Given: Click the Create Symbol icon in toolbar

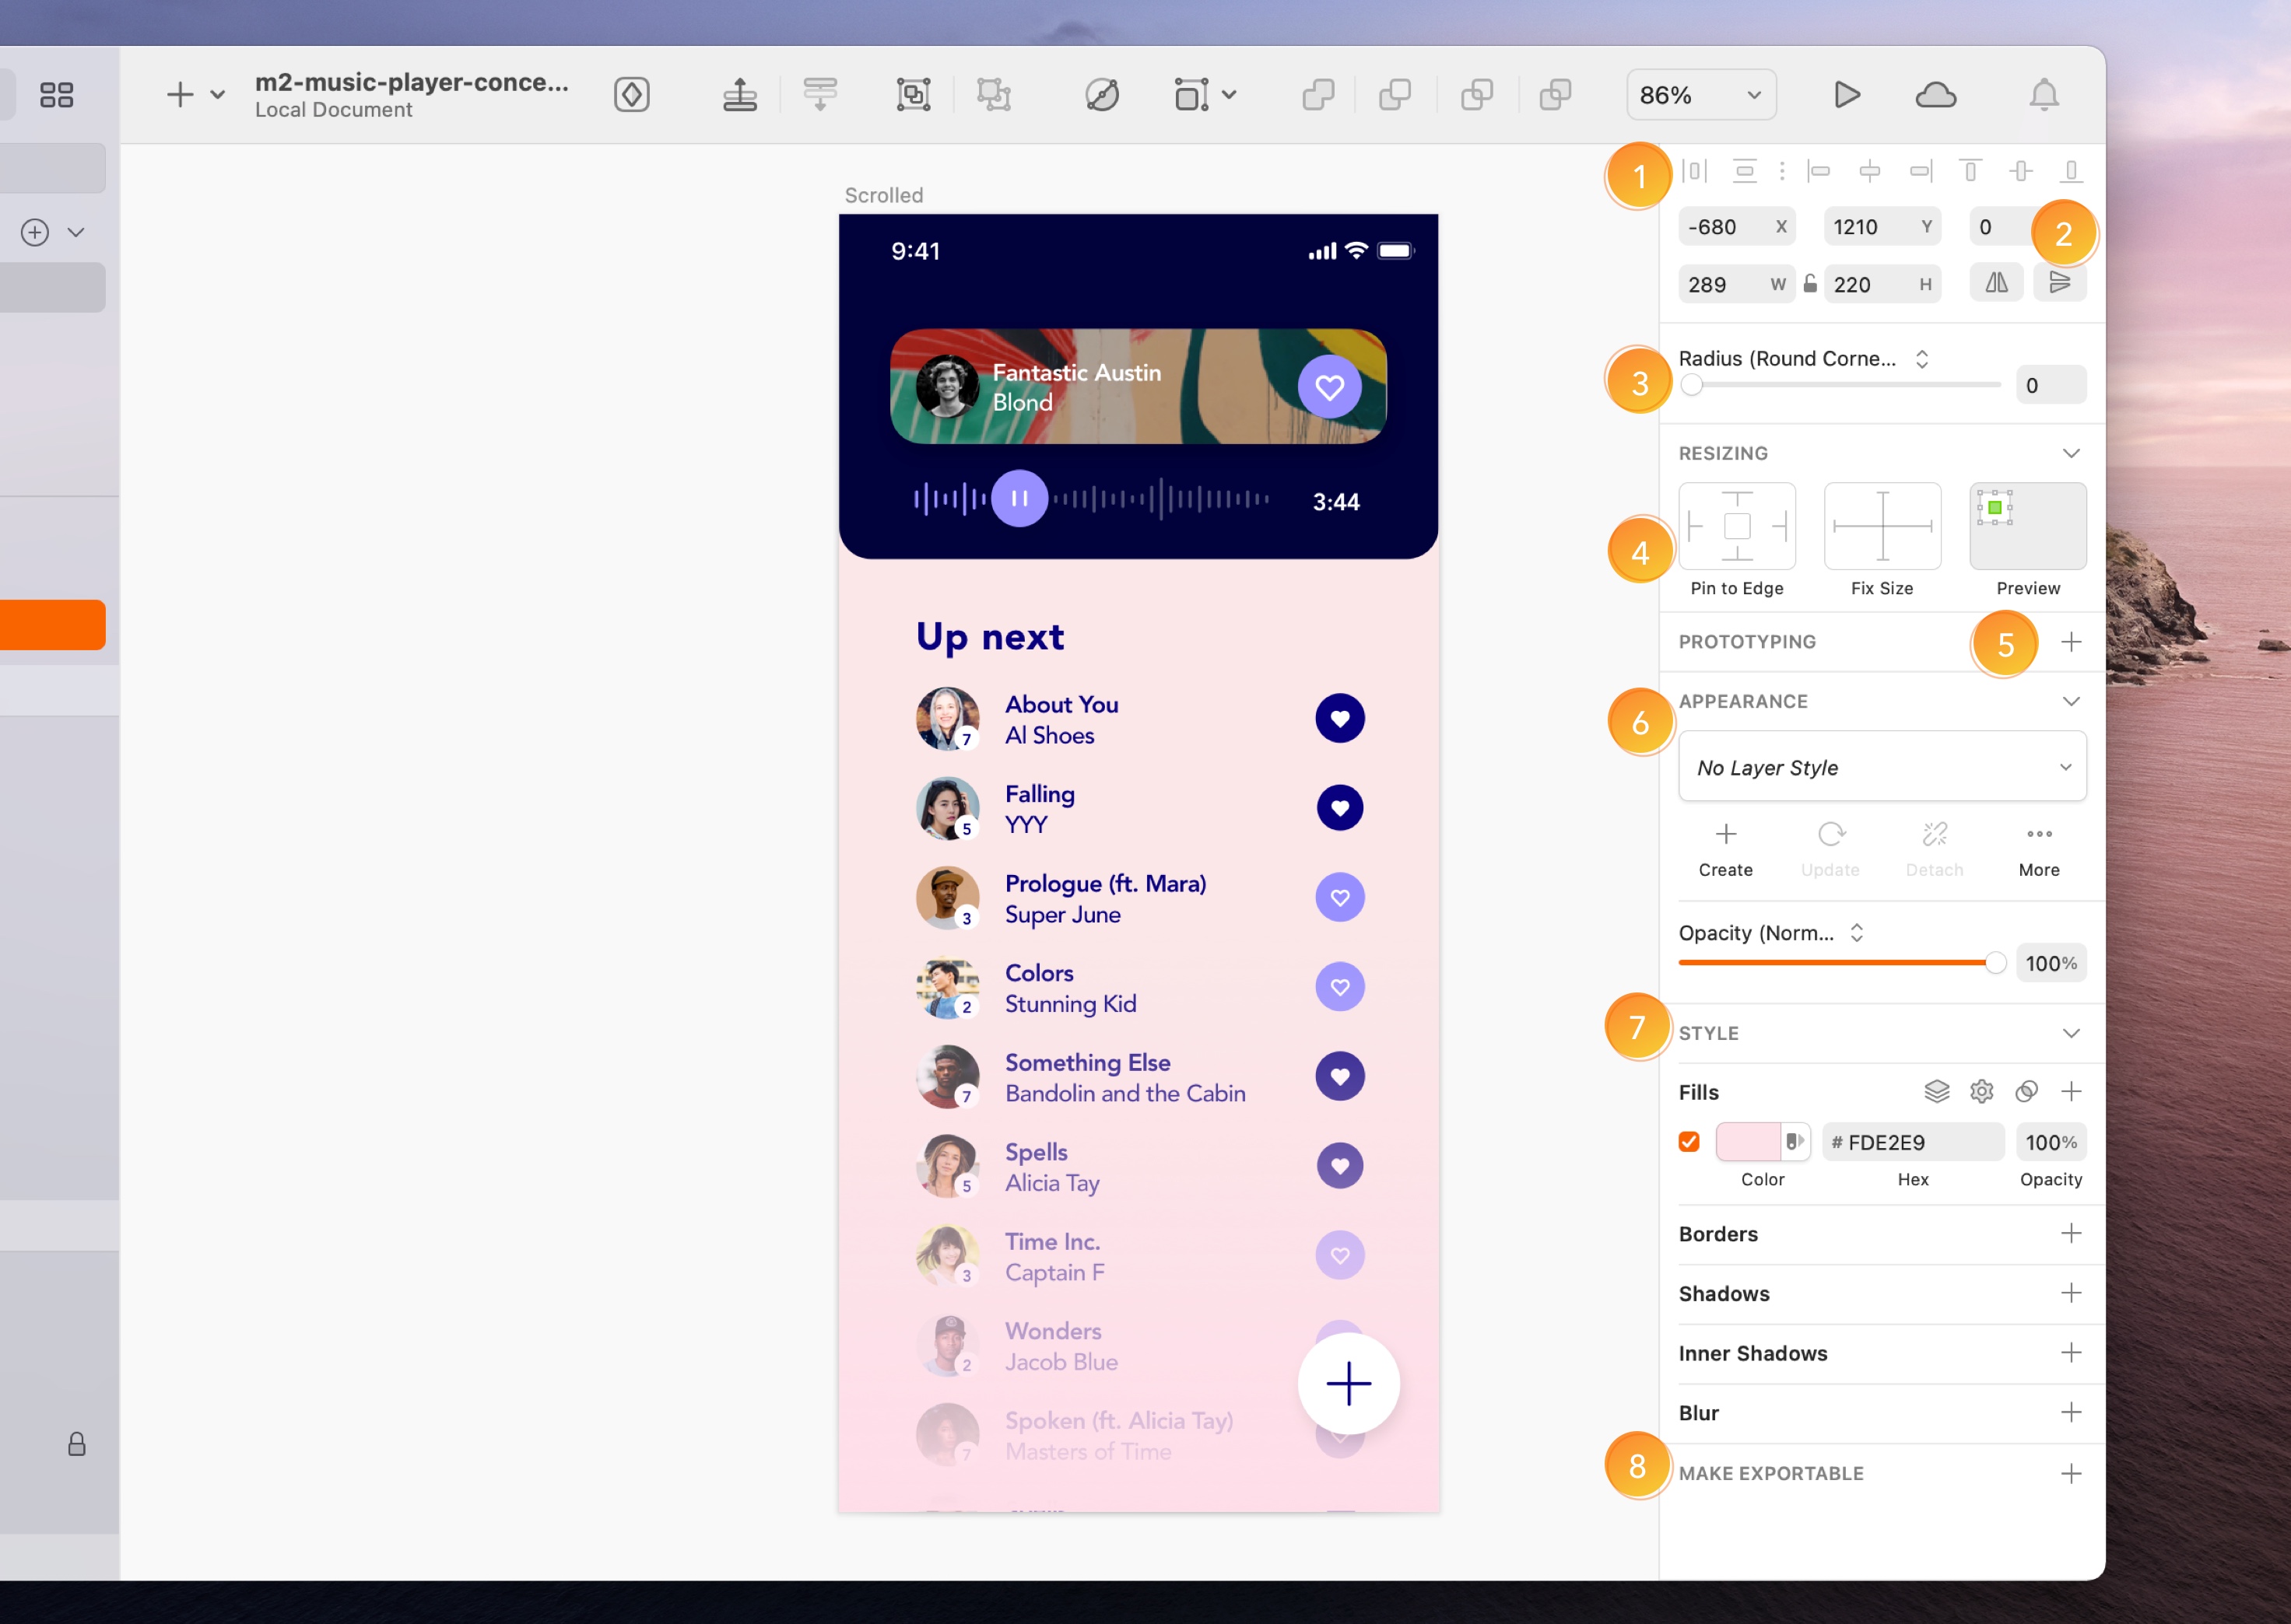Looking at the screenshot, I should [631, 95].
